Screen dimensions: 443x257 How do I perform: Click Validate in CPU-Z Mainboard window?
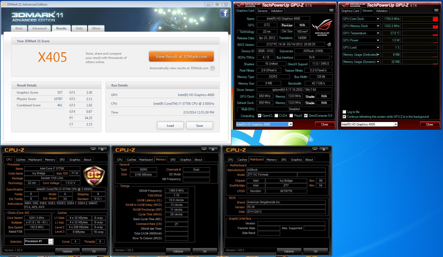[289, 251]
